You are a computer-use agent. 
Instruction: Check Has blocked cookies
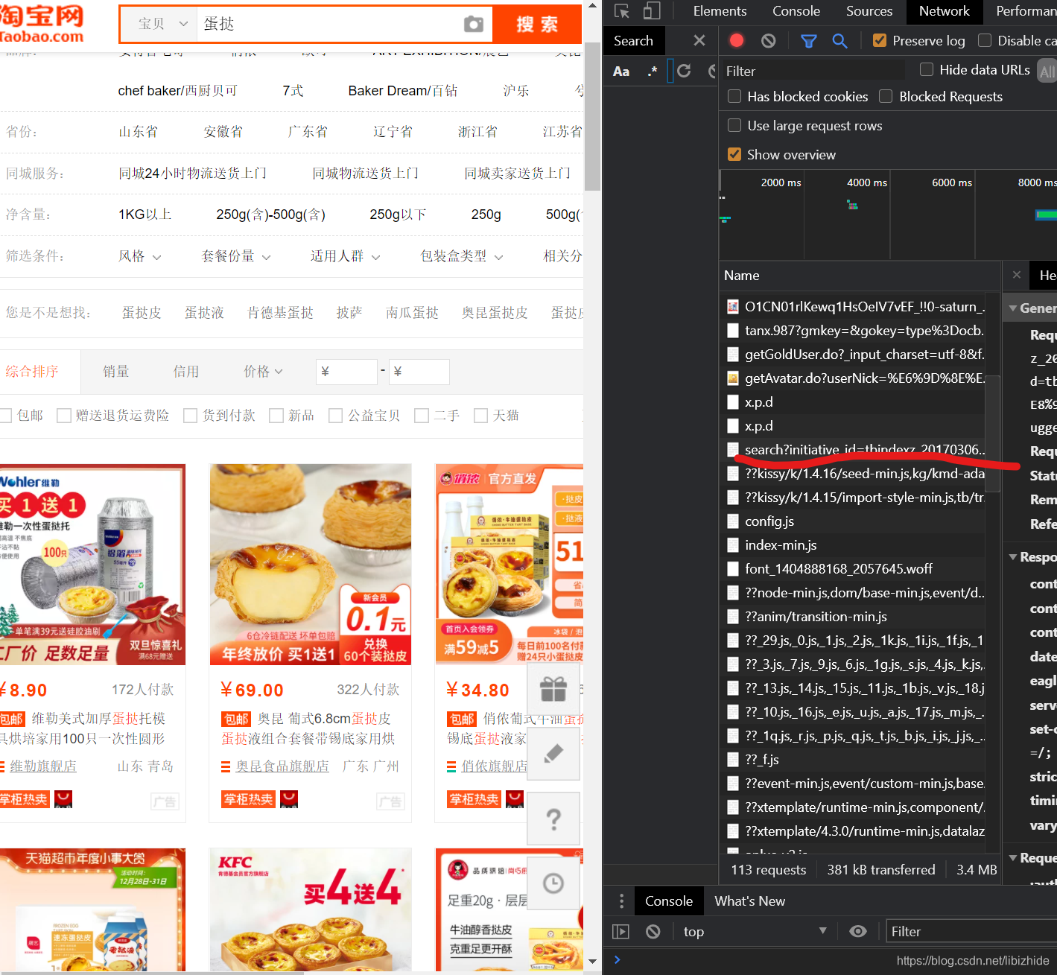coord(734,97)
